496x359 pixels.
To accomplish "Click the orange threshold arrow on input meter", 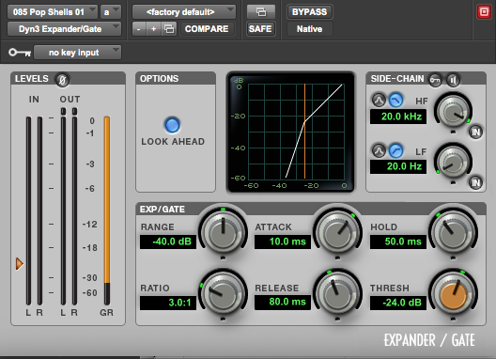I will tap(20, 263).
